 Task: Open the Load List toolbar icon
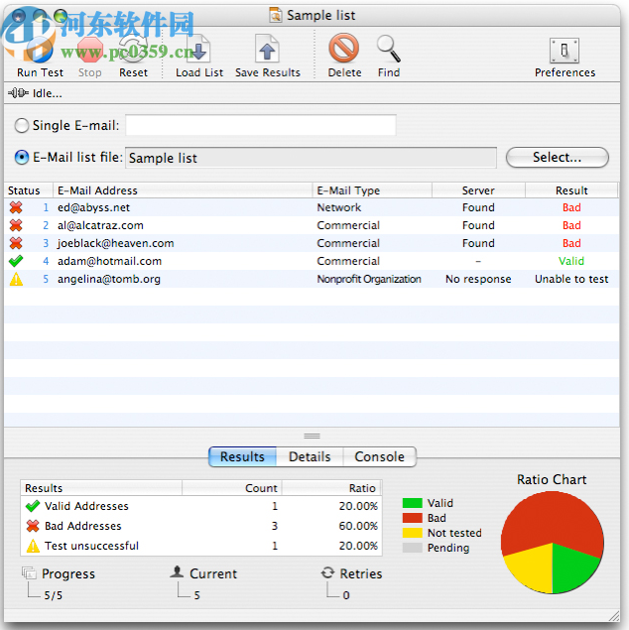[x=199, y=49]
